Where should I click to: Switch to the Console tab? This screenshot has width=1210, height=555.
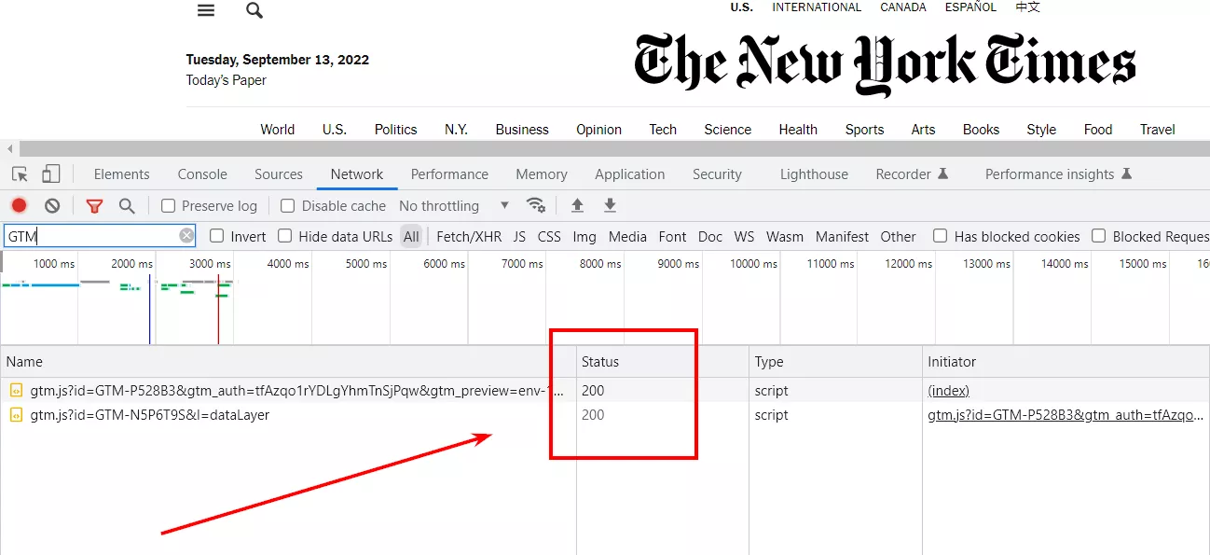coord(202,174)
